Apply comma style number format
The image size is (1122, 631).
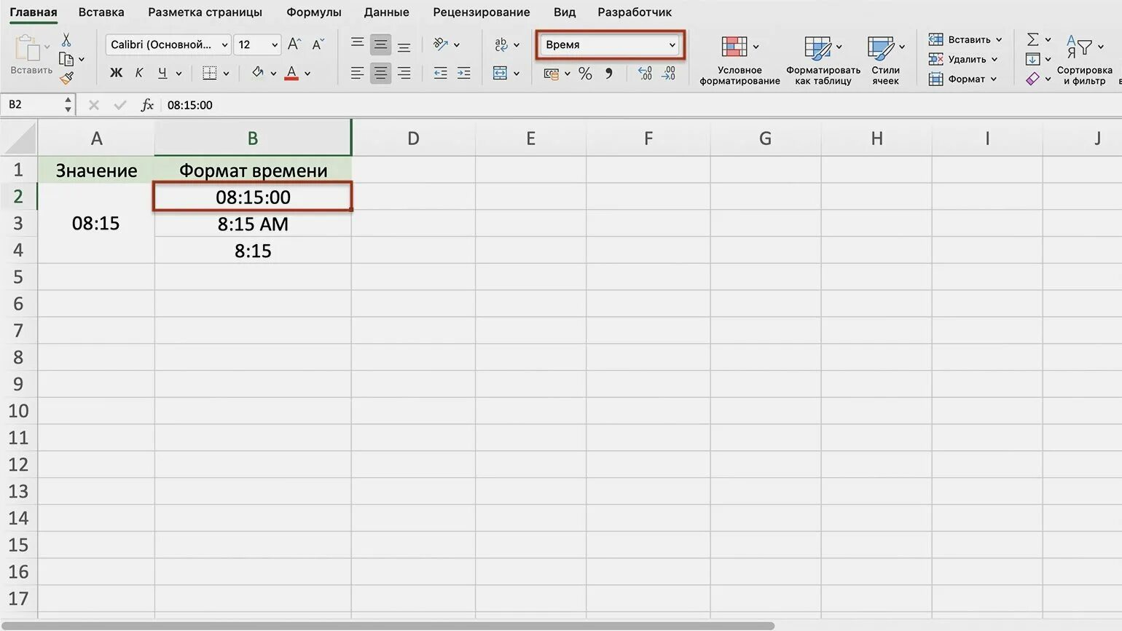[609, 73]
